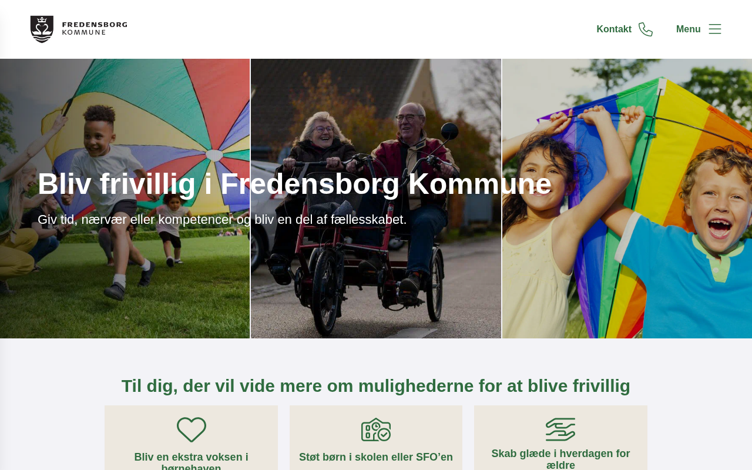Click the helping hands icon for the ældre card
The width and height of the screenshot is (752, 470).
pos(560,429)
